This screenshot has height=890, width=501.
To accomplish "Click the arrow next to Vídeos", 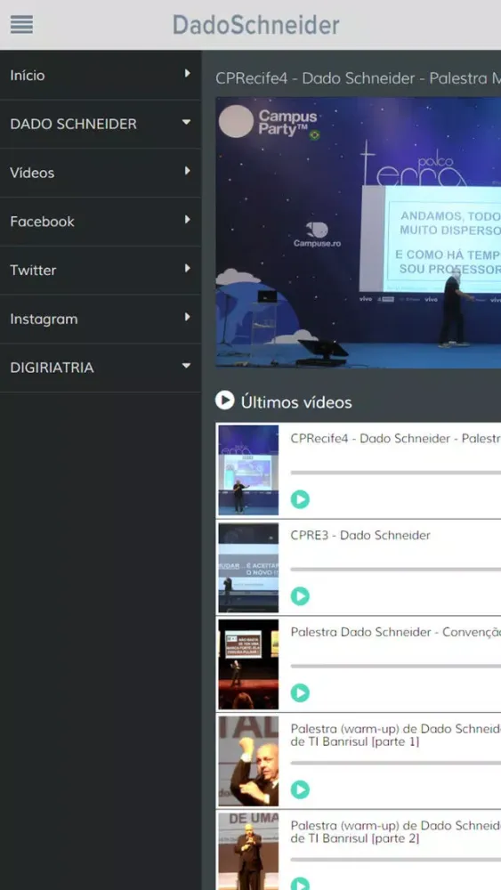I will pyautogui.click(x=187, y=171).
